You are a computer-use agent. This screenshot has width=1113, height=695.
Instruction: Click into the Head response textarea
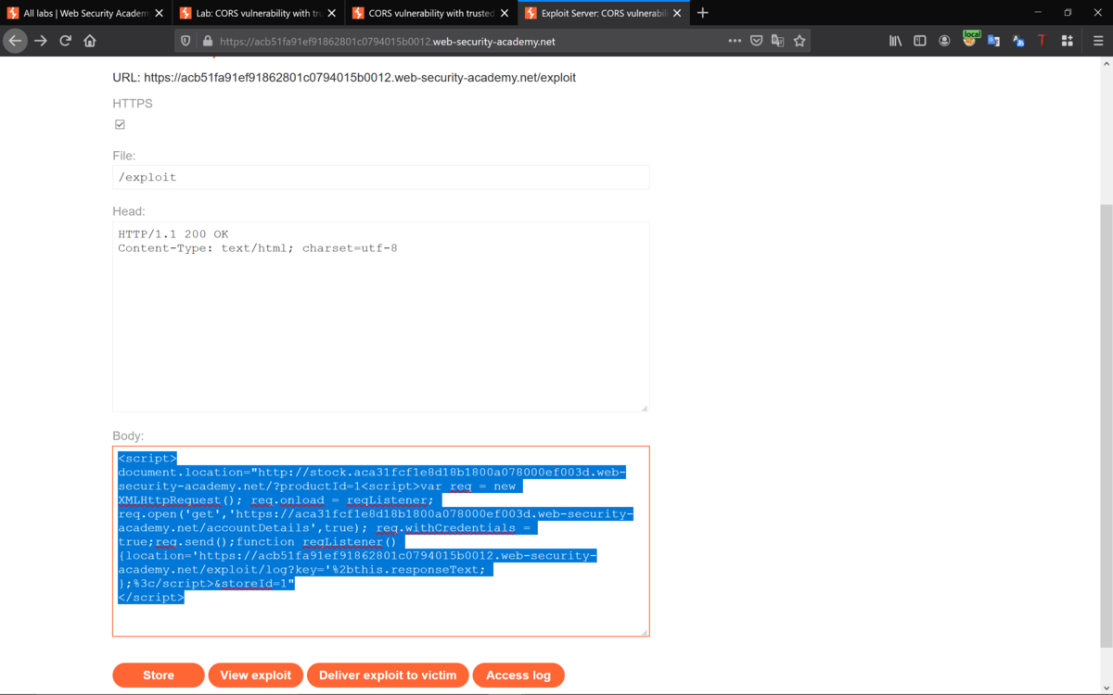(380, 317)
